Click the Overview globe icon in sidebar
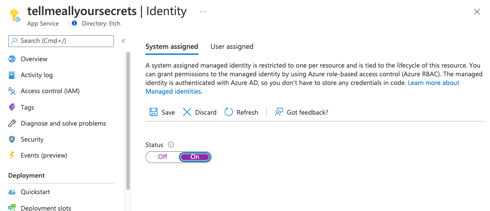 (12, 59)
